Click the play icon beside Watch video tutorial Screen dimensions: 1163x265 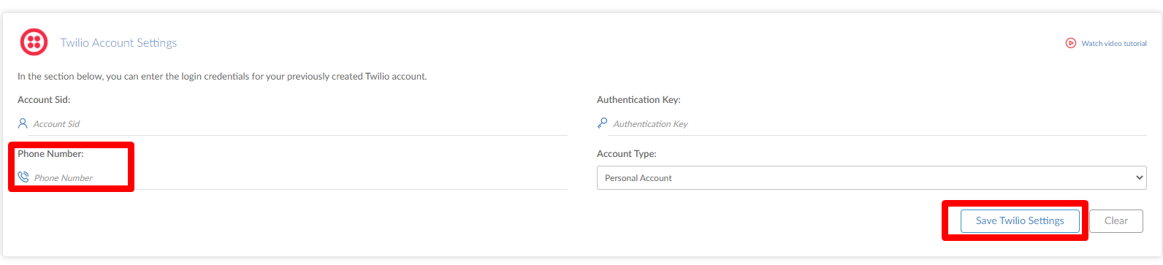1070,43
